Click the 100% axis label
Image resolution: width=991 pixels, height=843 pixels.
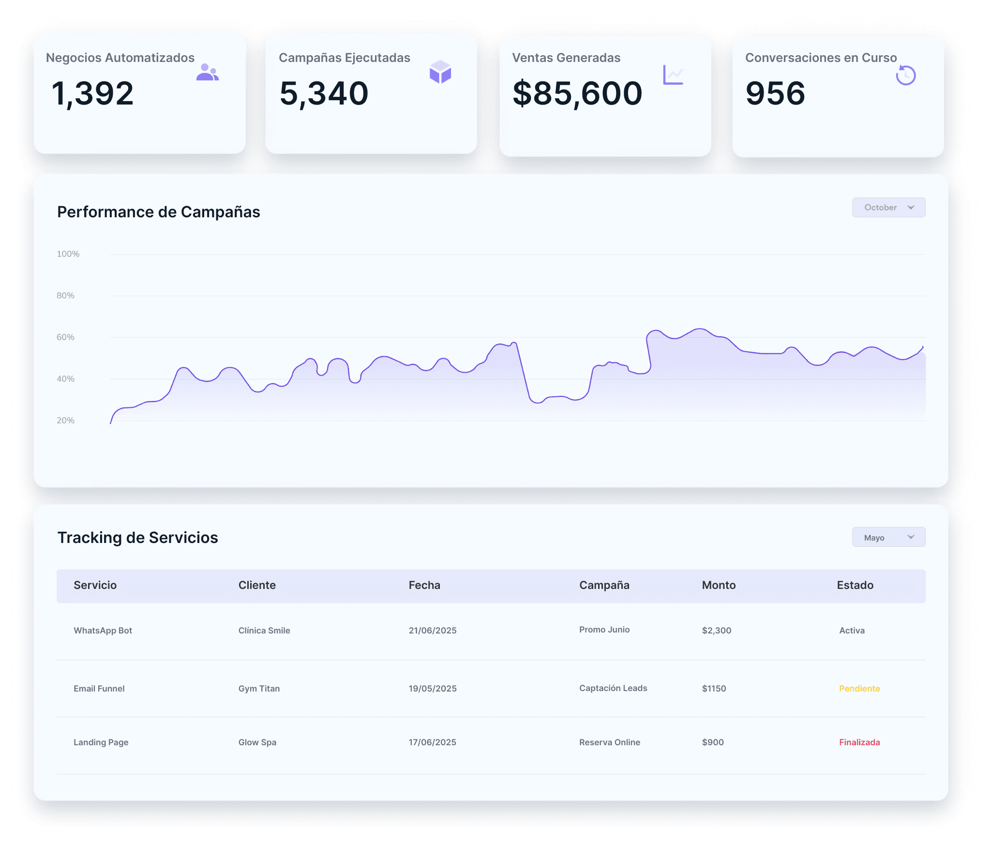pos(68,254)
